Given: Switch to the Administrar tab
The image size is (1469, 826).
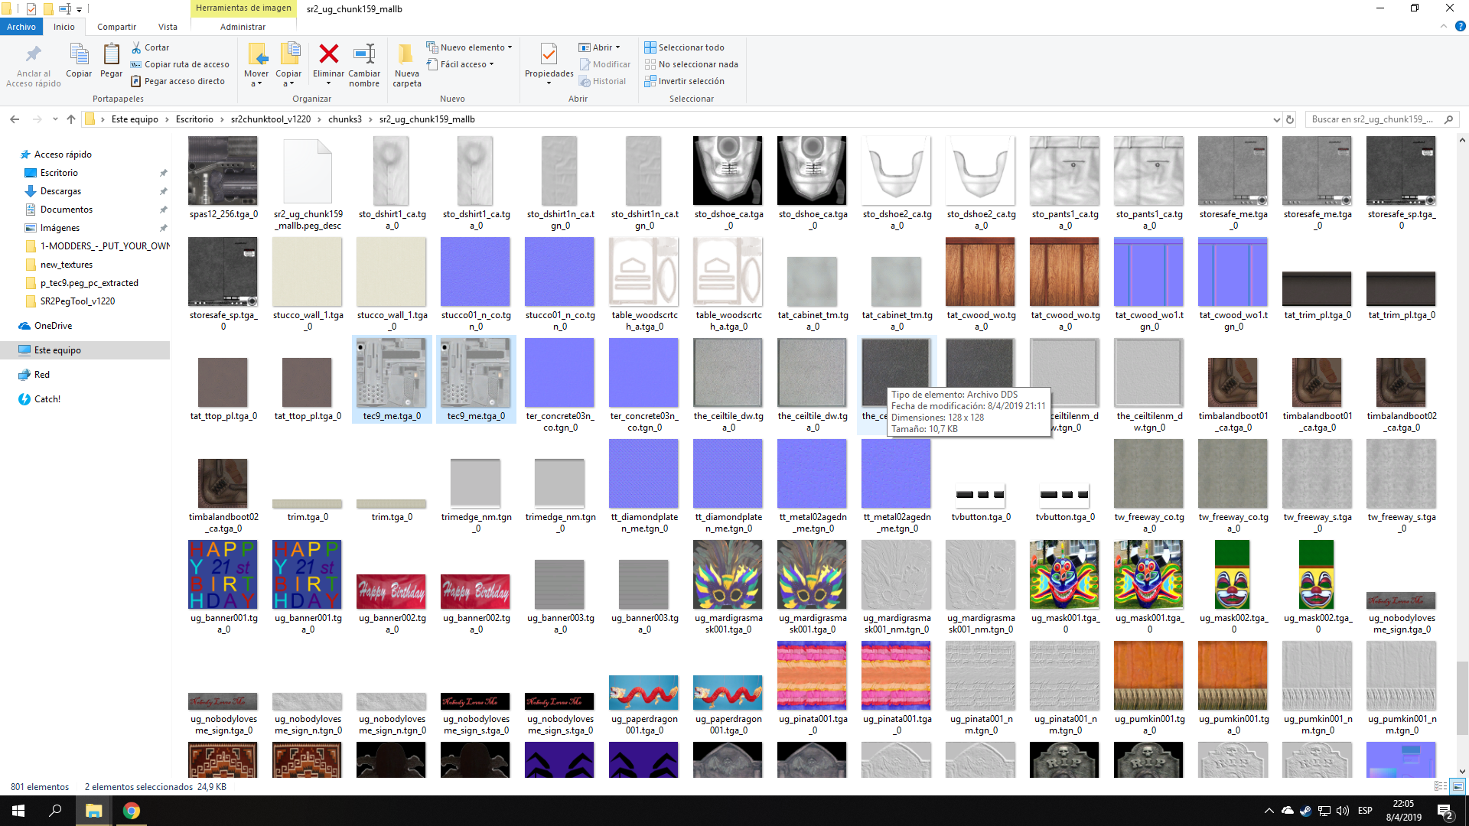Looking at the screenshot, I should click(x=243, y=27).
